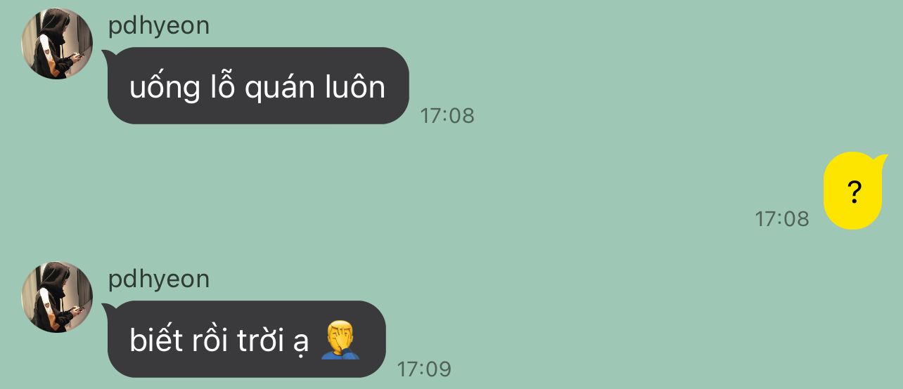Click the 17:08 timestamp beside the yellow bubble
This screenshot has height=389, width=903.
(x=782, y=219)
